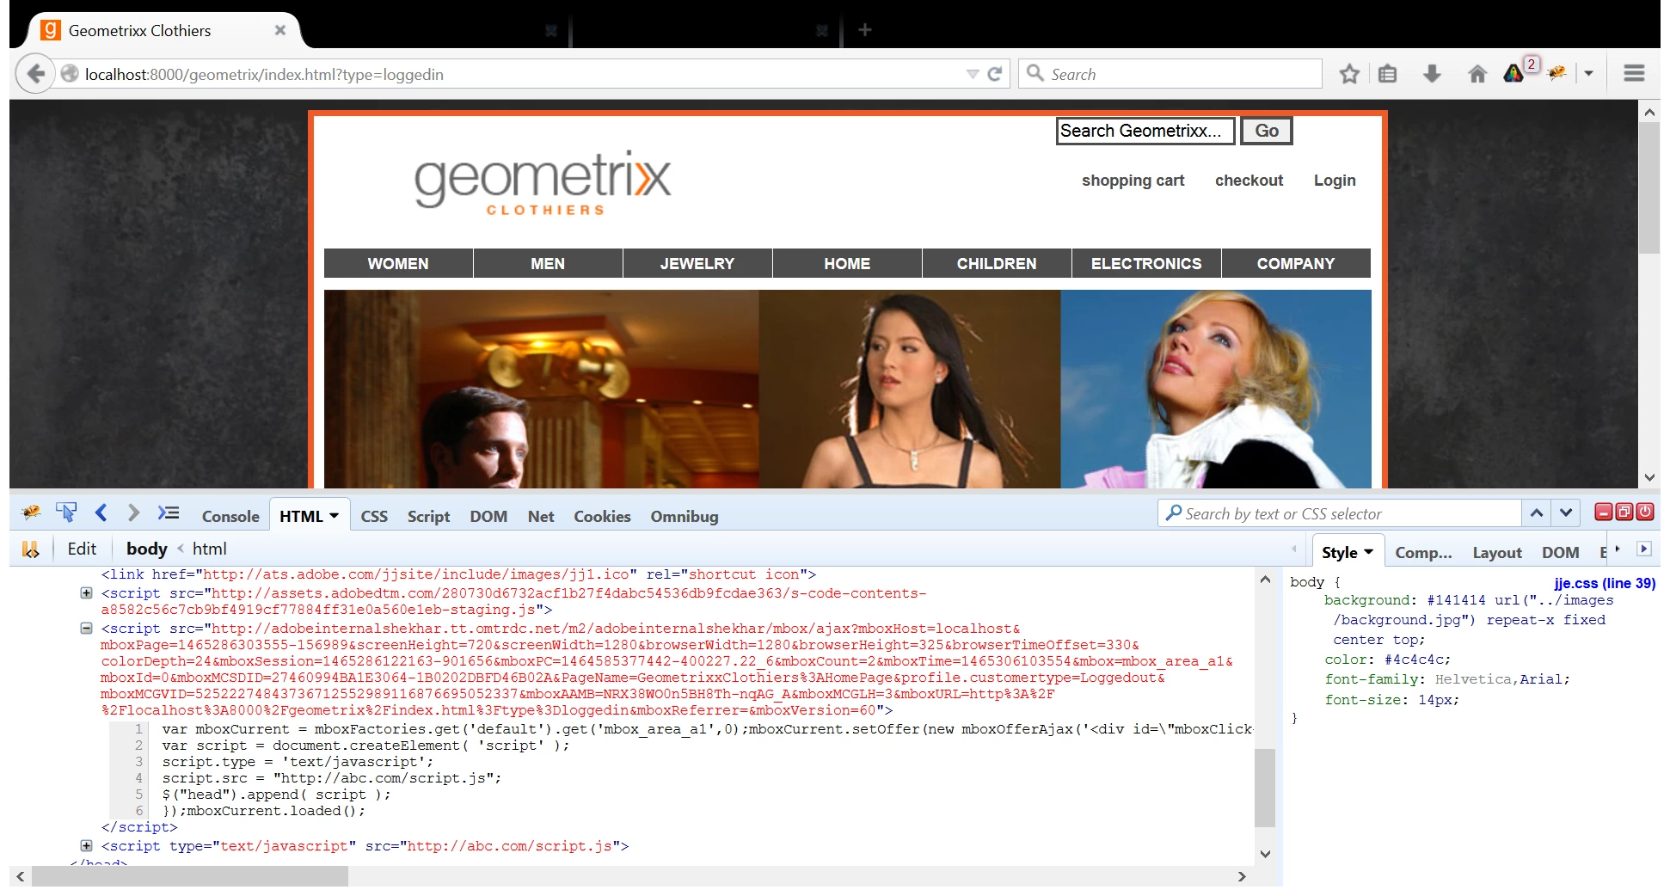Viewport: 1670px width, 896px height.
Task: Open a new tab with the plus icon
Action: (865, 30)
